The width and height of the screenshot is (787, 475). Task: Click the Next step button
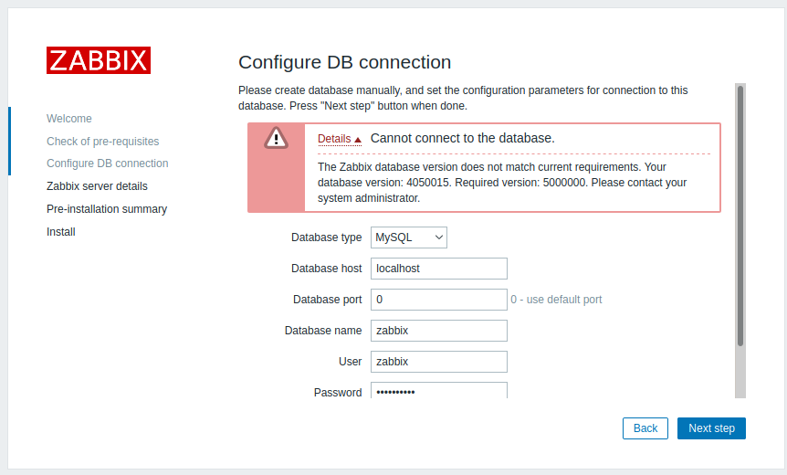[711, 428]
